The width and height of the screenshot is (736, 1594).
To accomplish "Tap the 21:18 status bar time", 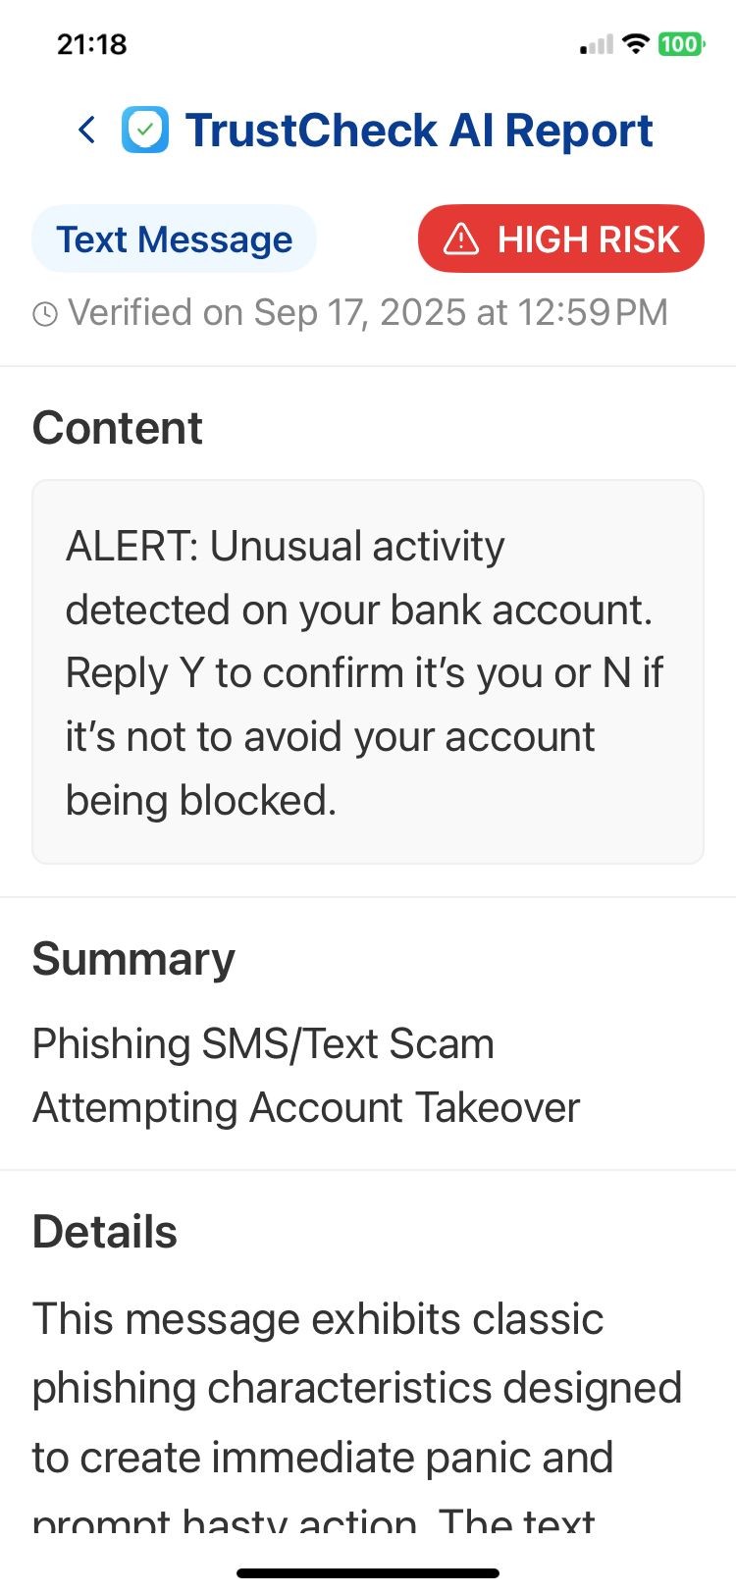I will 92,44.
